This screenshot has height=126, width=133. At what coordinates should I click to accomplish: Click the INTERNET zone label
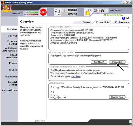click(x=72, y=10)
